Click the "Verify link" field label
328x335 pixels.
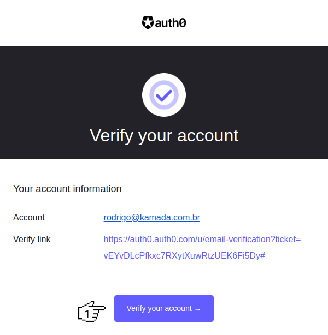pyautogui.click(x=32, y=239)
